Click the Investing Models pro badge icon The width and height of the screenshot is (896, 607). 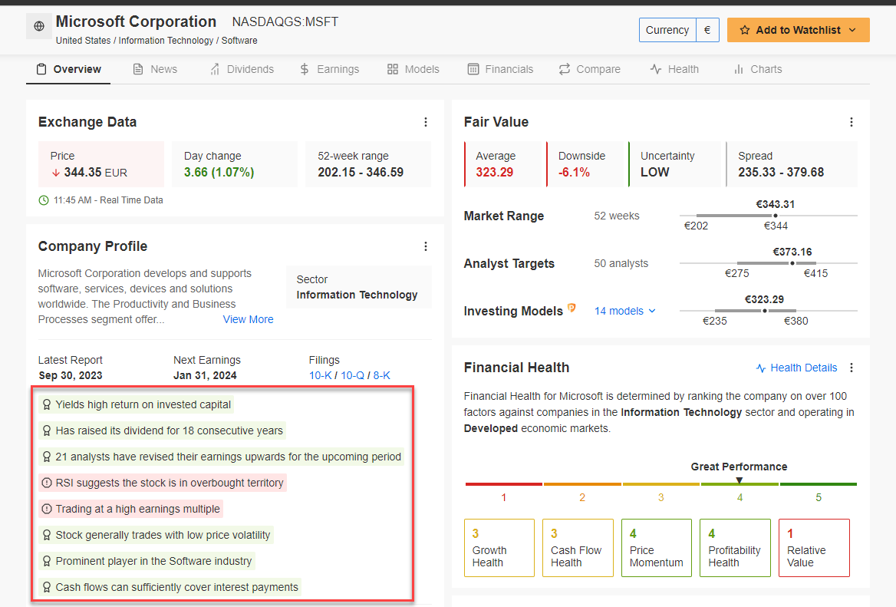[572, 308]
